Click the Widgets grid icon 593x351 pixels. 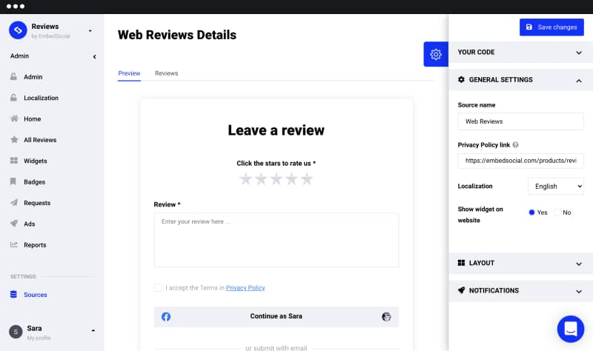[14, 161]
